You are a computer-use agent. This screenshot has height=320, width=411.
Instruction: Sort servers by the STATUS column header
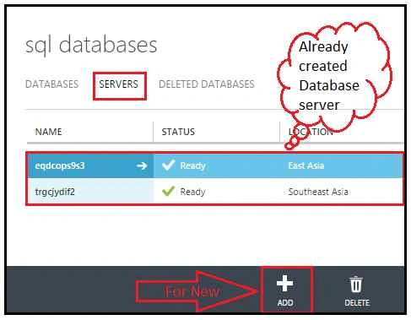point(178,132)
